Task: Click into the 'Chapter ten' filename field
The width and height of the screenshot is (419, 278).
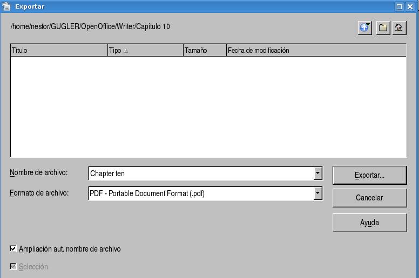Action: (x=200, y=173)
